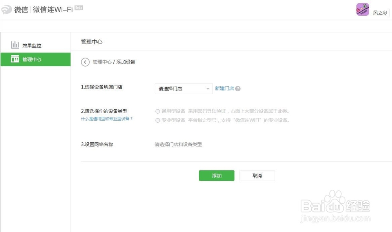
Task: Click the 添加 button
Action: (216, 176)
